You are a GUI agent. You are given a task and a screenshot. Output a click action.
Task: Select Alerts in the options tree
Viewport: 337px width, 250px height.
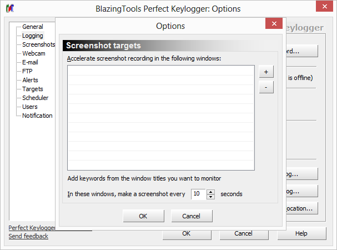pyautogui.click(x=30, y=80)
